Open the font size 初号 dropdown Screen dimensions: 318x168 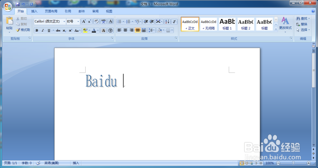pyautogui.click(x=78, y=22)
